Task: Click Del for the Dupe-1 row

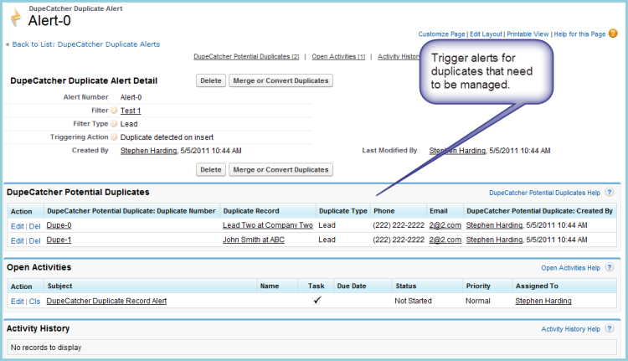Action: (35, 240)
